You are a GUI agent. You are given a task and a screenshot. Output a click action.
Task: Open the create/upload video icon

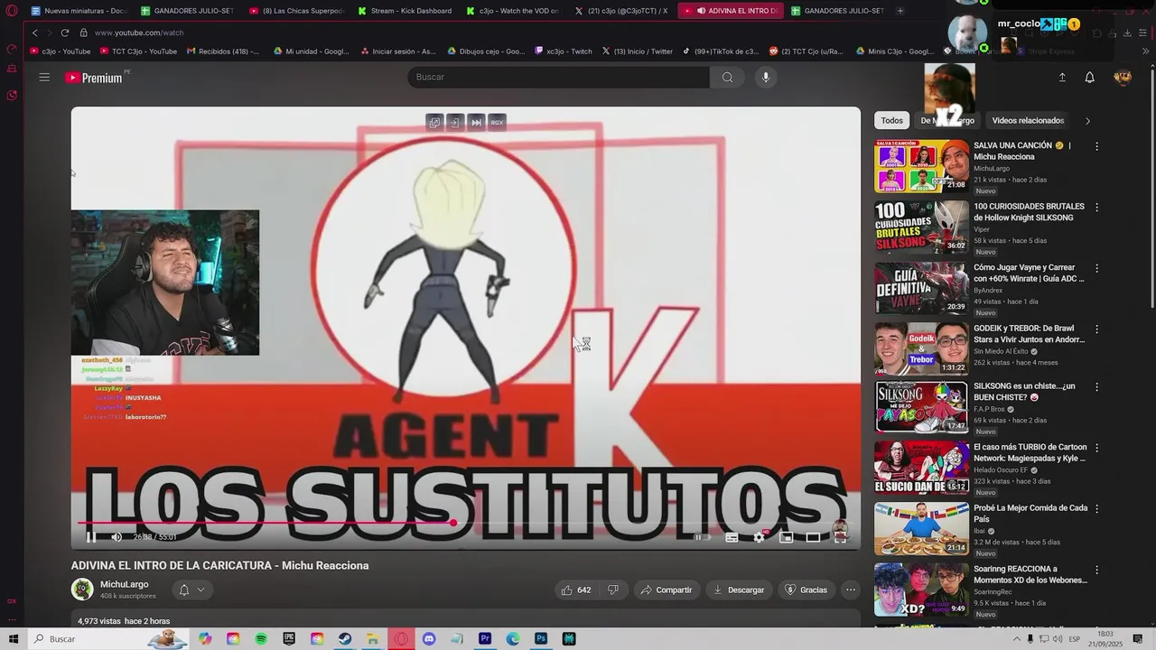pyautogui.click(x=1062, y=78)
